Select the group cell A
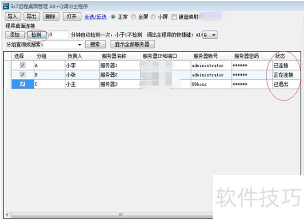The height and width of the screenshot is (220, 304). [50, 65]
